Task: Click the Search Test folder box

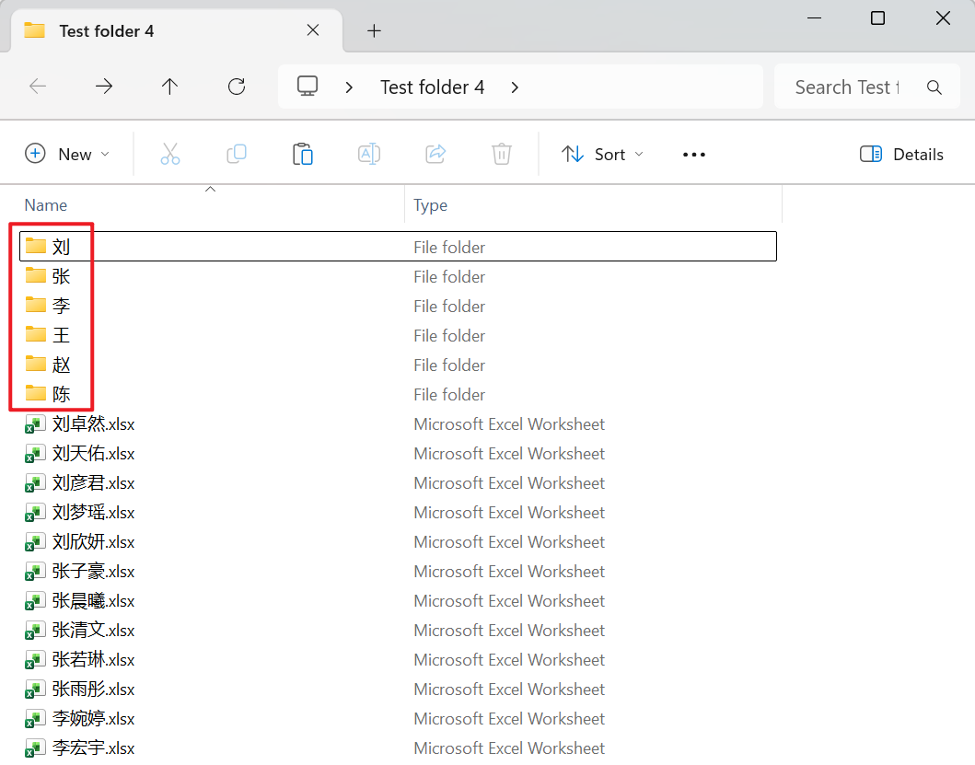Action: coord(847,87)
